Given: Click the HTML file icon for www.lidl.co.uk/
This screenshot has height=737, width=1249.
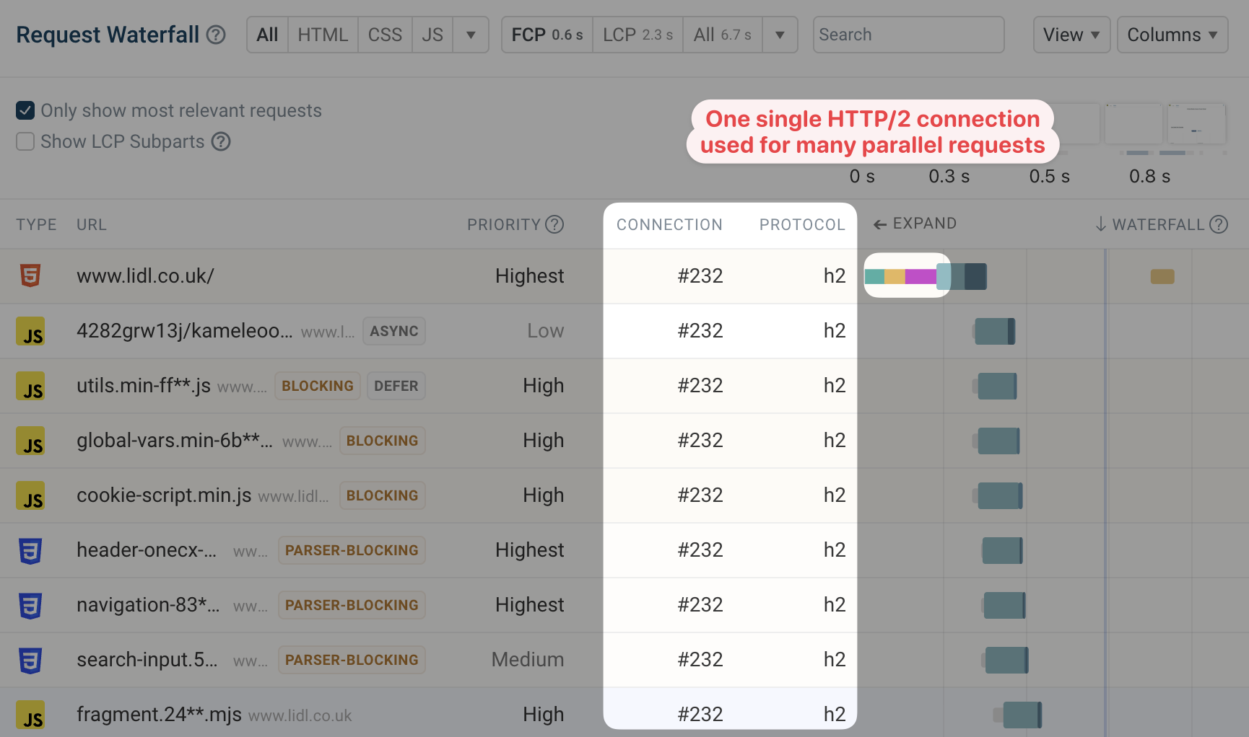Looking at the screenshot, I should [x=30, y=275].
